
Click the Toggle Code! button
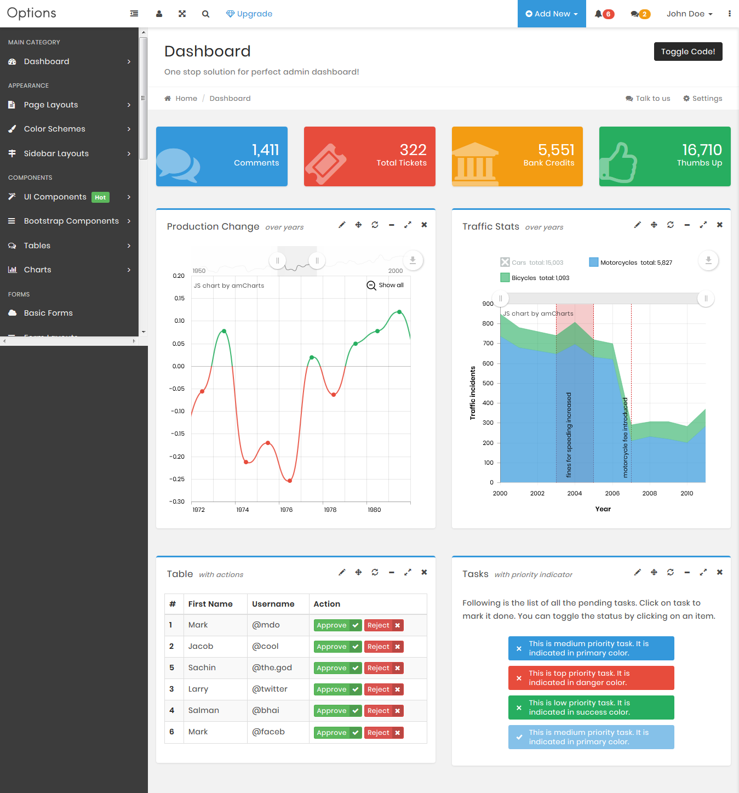688,52
